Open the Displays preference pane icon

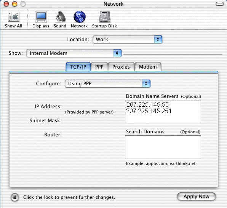[x=41, y=17]
